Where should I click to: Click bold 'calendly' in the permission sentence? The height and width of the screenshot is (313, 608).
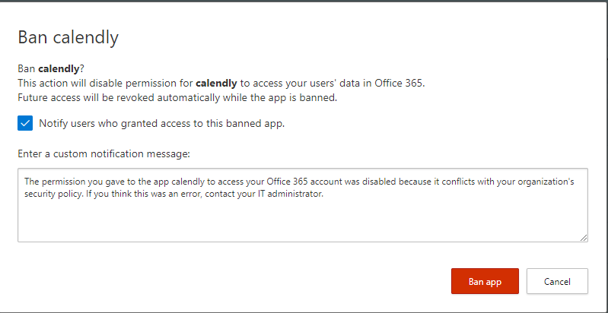click(217, 83)
